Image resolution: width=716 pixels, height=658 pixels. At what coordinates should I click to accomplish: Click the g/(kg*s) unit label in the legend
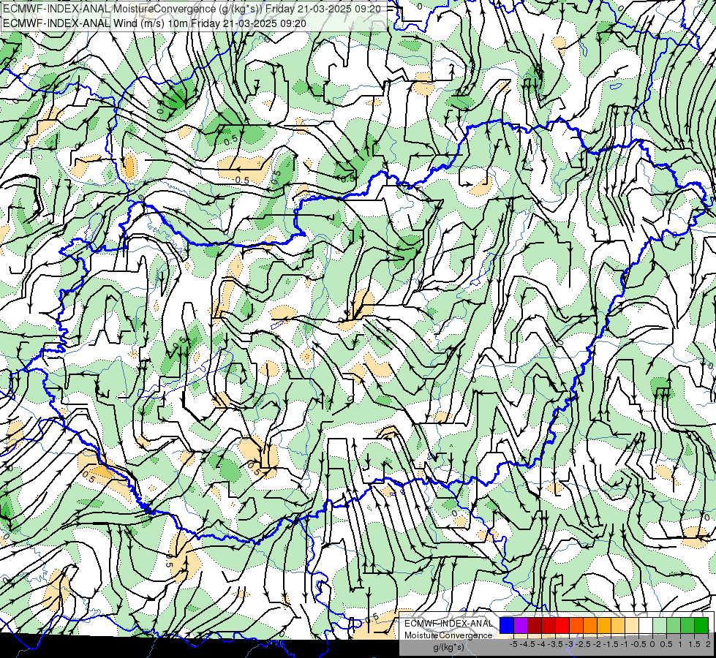[448, 647]
